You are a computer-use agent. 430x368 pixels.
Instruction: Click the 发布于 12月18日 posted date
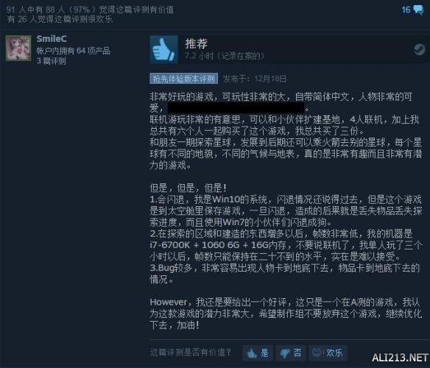(255, 79)
